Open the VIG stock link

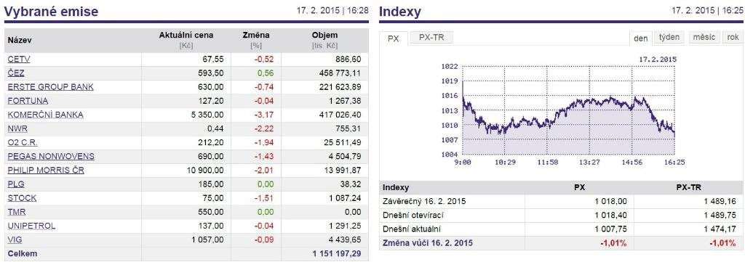15,240
